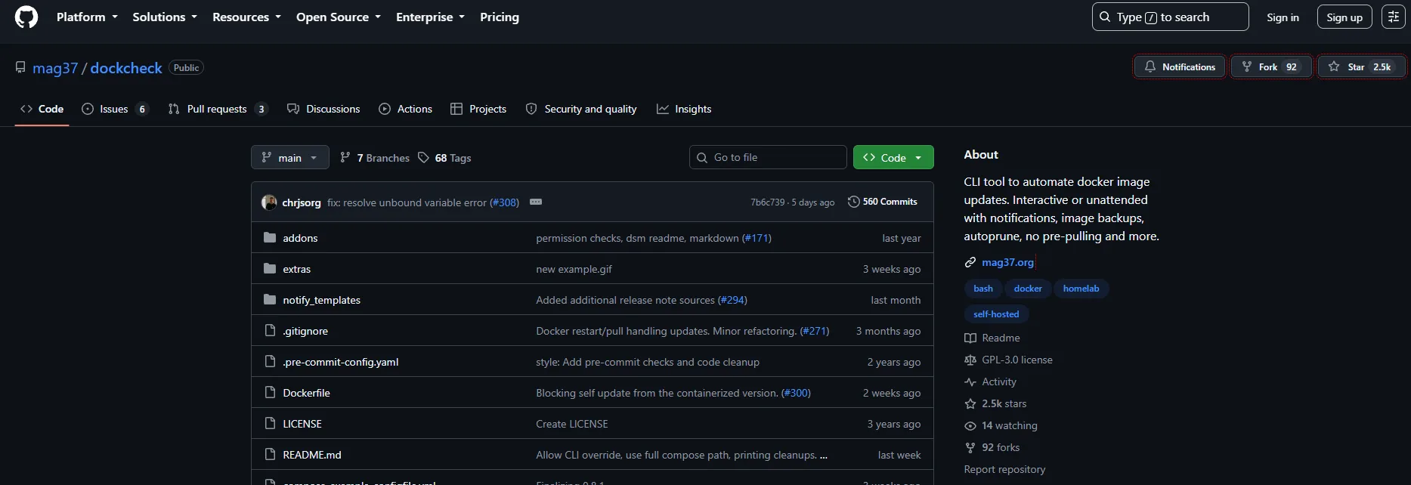
Task: Click the repository book icon beside mag37
Action: 20,67
